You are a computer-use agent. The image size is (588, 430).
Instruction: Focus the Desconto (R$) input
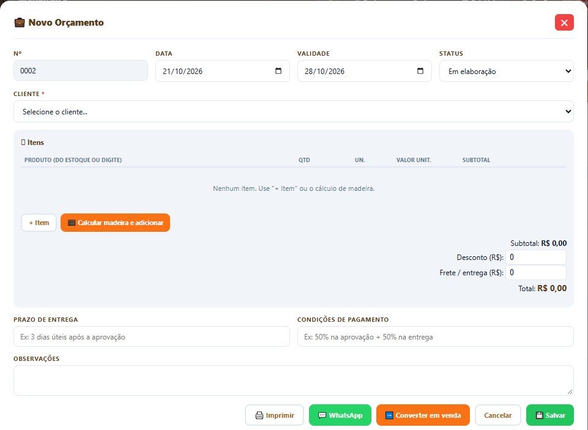point(536,257)
